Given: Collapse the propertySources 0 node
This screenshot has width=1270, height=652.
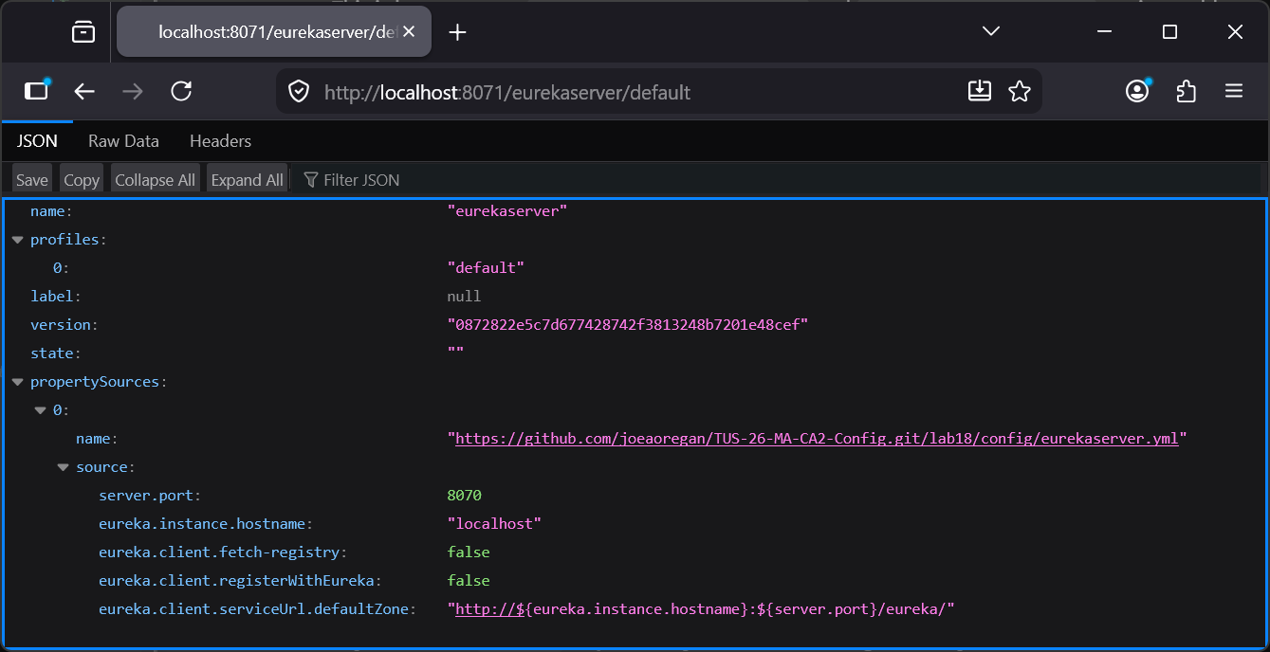Looking at the screenshot, I should click(40, 410).
